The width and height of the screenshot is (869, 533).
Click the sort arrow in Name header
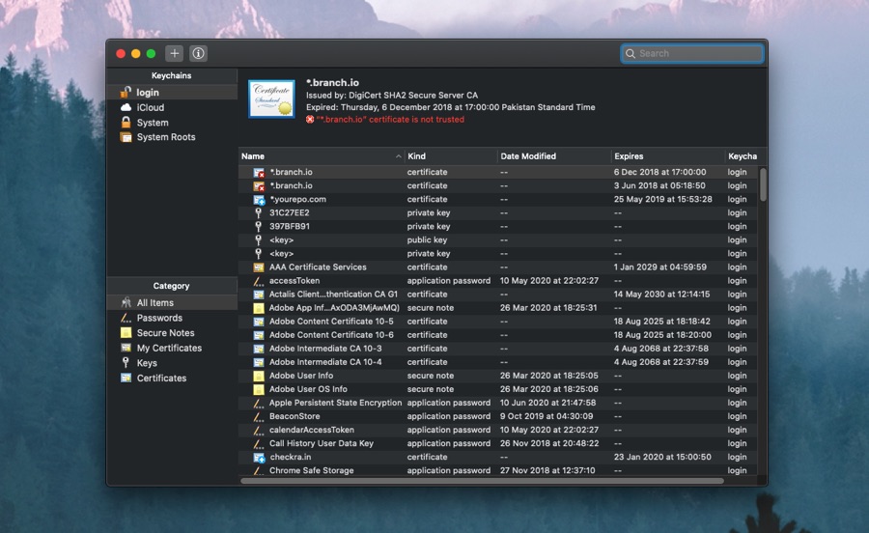tap(398, 156)
